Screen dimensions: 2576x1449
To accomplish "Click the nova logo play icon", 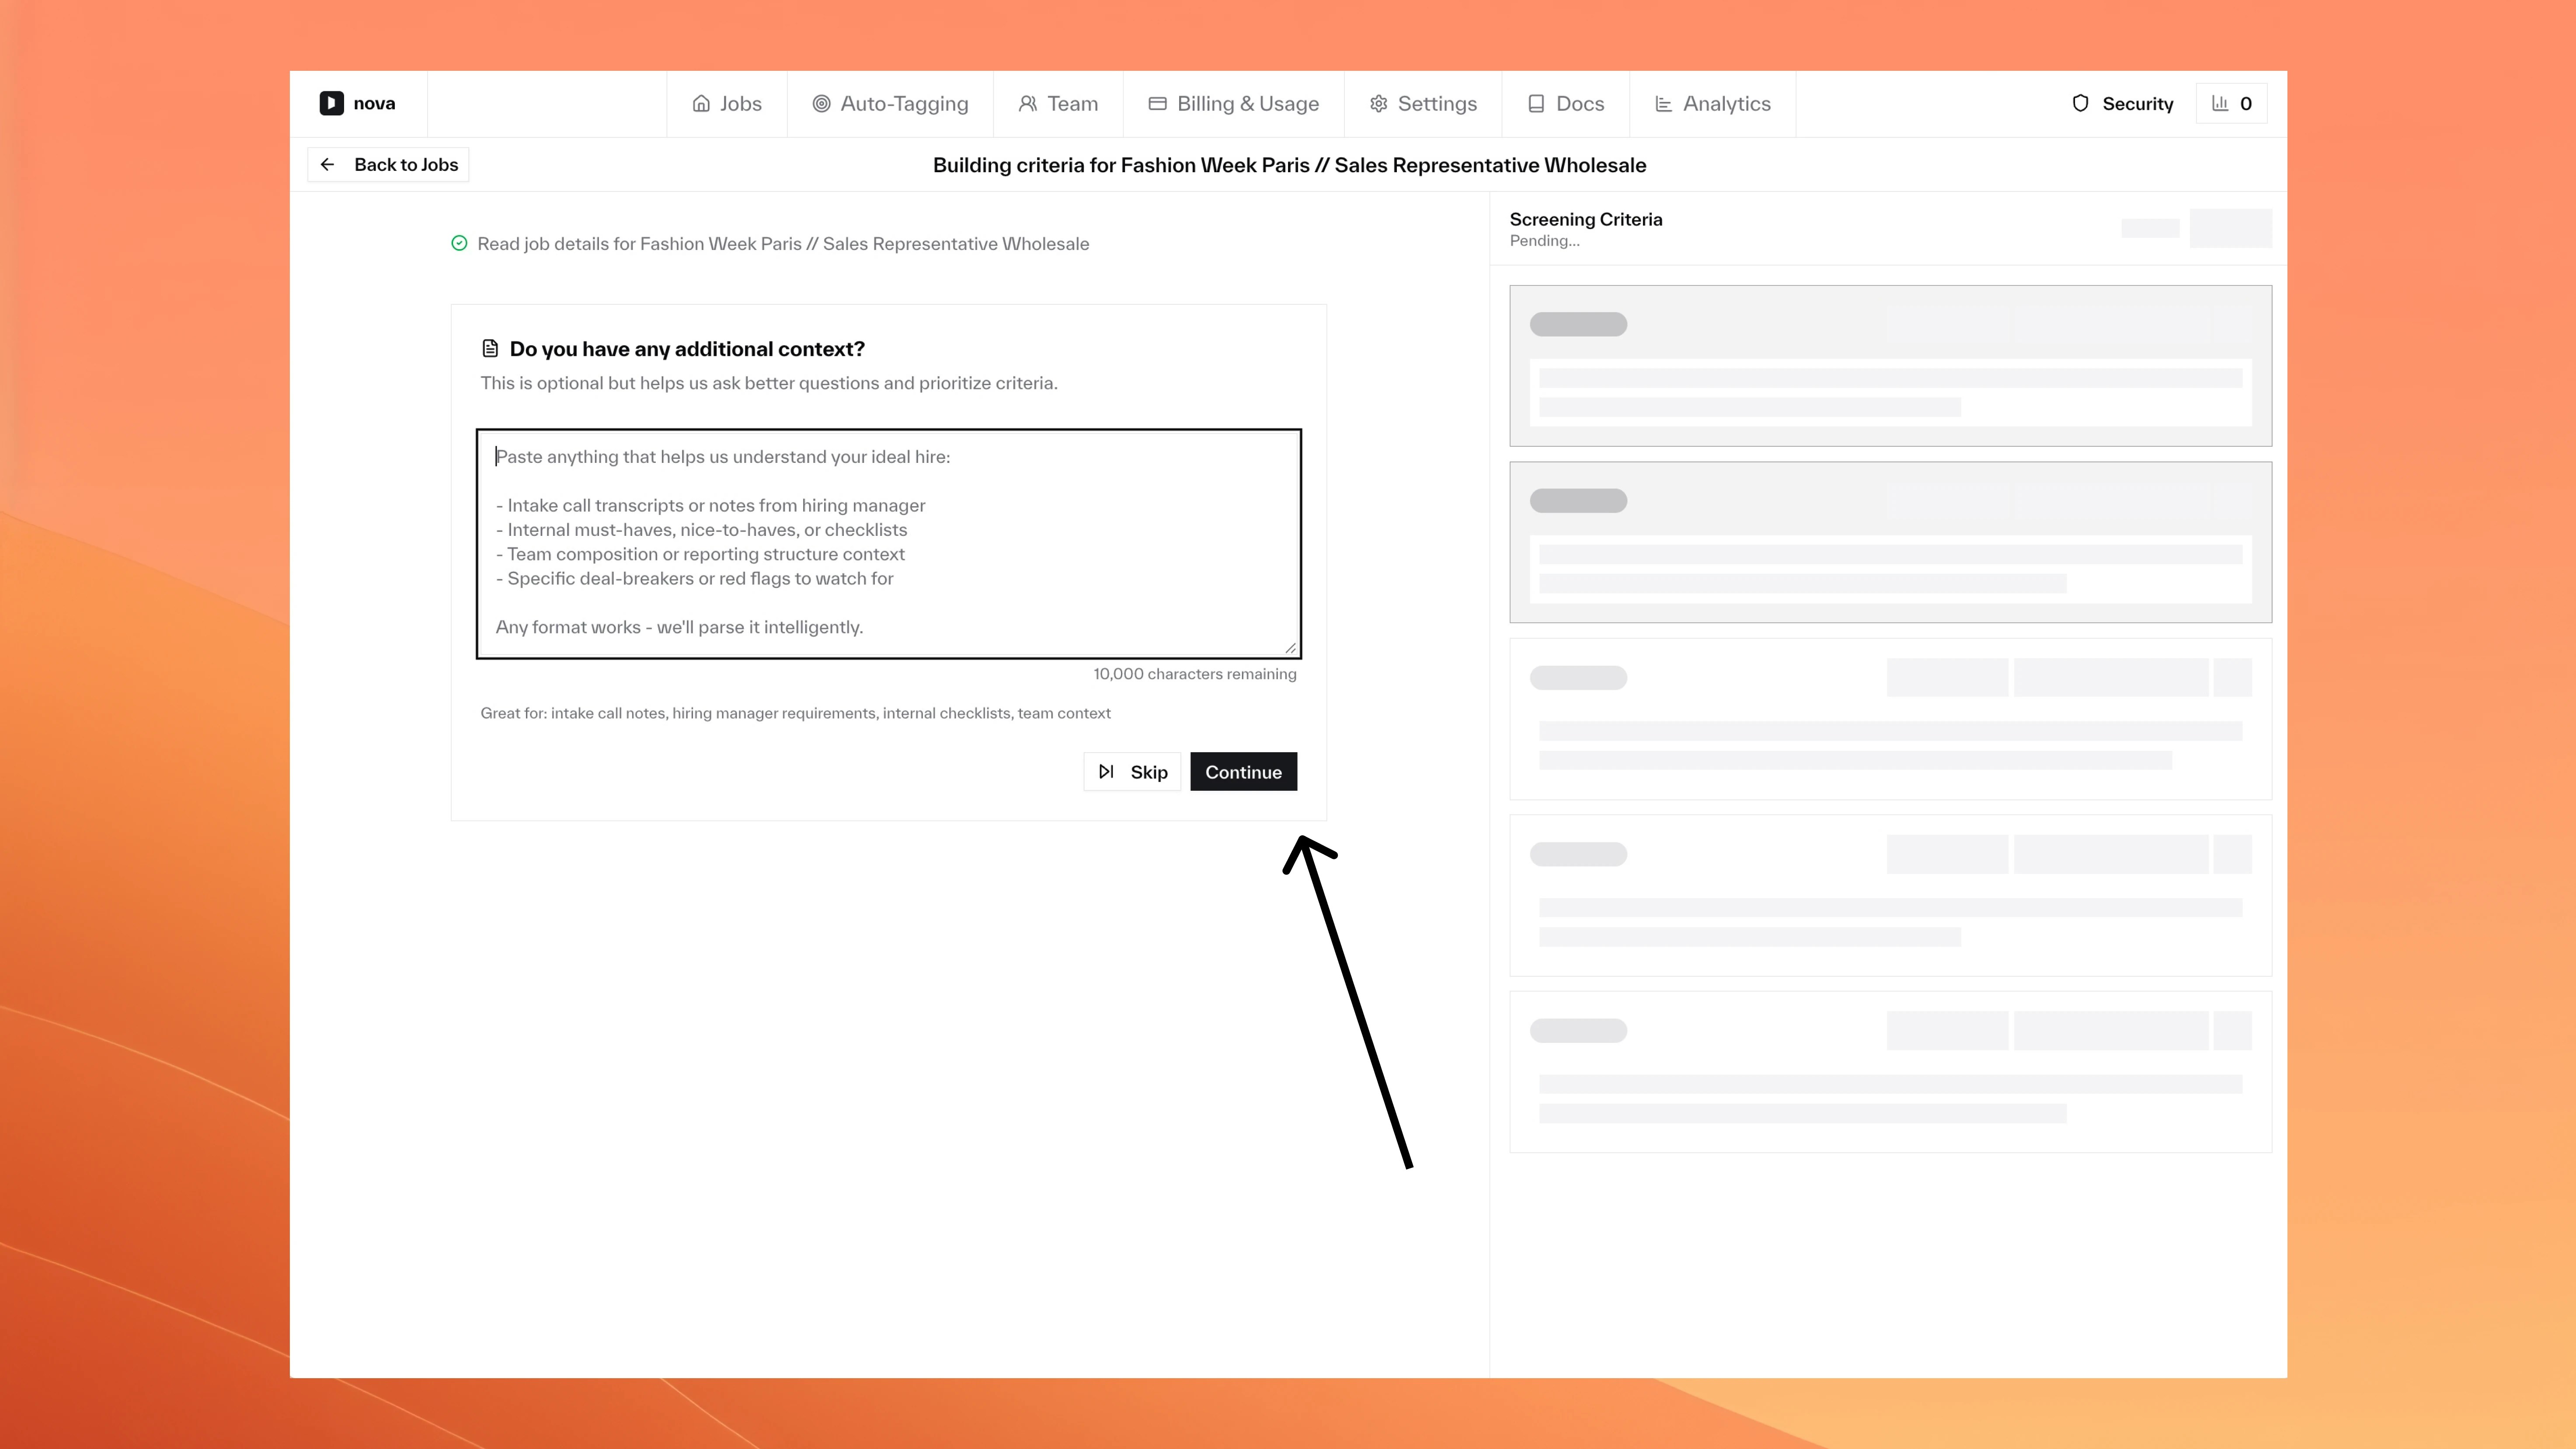I will (331, 103).
